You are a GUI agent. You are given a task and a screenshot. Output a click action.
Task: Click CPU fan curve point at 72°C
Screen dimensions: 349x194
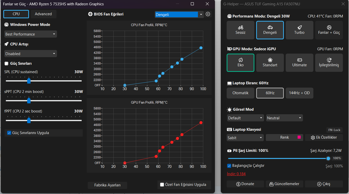[x=172, y=67]
